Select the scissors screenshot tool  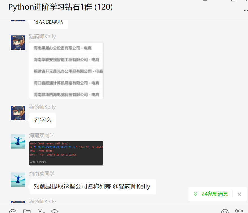tap(40, 211)
